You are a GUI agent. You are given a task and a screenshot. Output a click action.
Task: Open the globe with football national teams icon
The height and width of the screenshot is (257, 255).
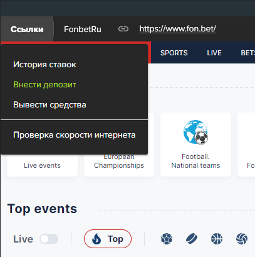point(195,132)
